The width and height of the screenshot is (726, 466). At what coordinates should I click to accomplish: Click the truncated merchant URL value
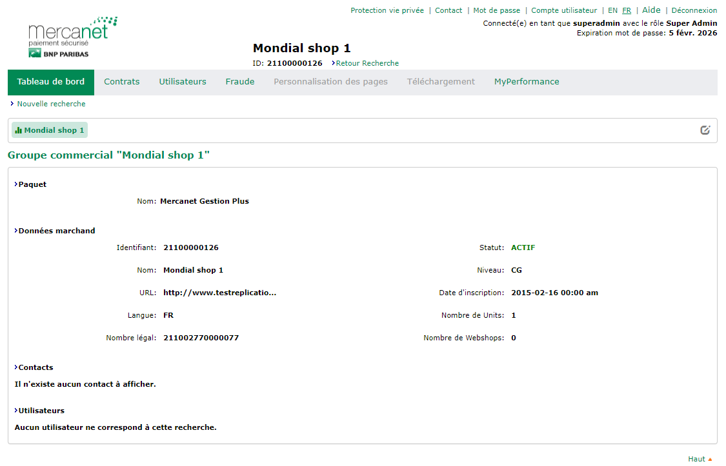coord(219,293)
